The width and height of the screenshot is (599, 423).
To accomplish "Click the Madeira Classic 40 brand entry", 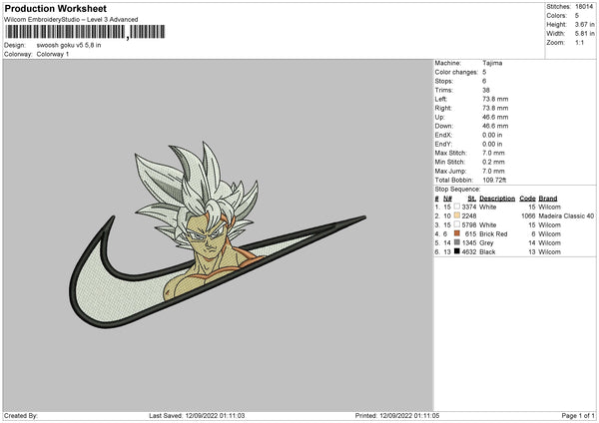I will (x=566, y=216).
